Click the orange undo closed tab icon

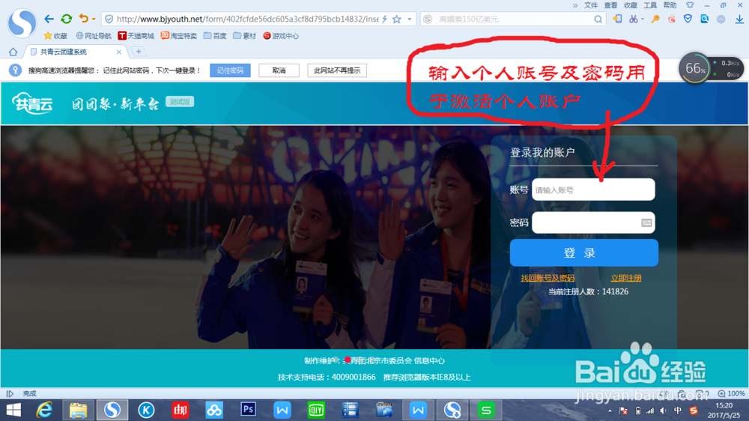click(x=84, y=19)
